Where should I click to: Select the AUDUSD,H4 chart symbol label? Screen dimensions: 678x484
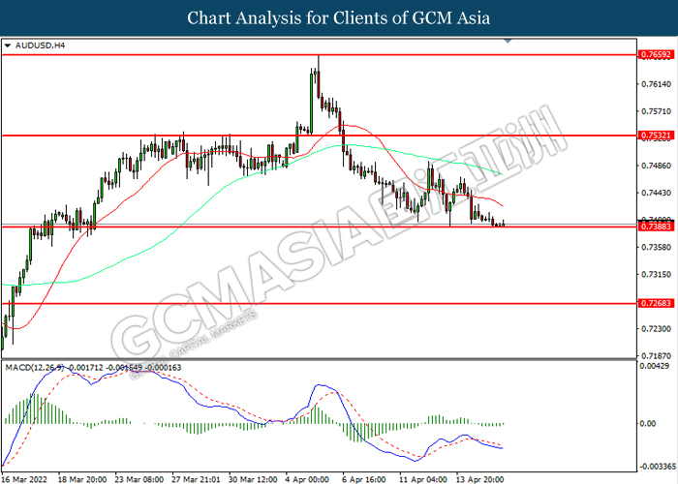(x=40, y=45)
